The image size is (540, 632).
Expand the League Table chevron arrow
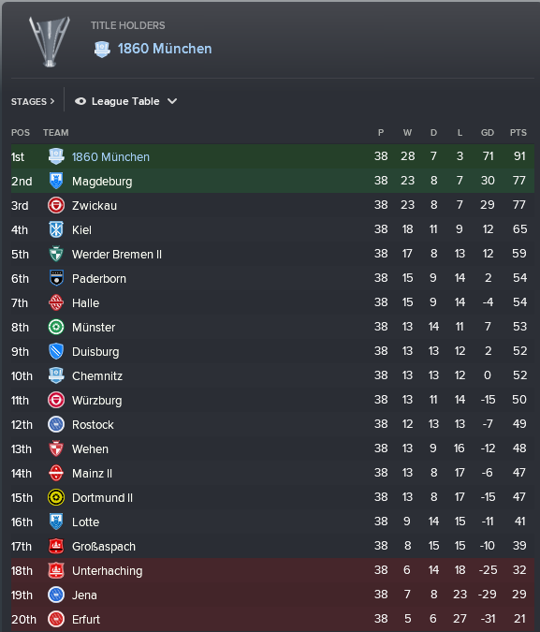click(172, 101)
